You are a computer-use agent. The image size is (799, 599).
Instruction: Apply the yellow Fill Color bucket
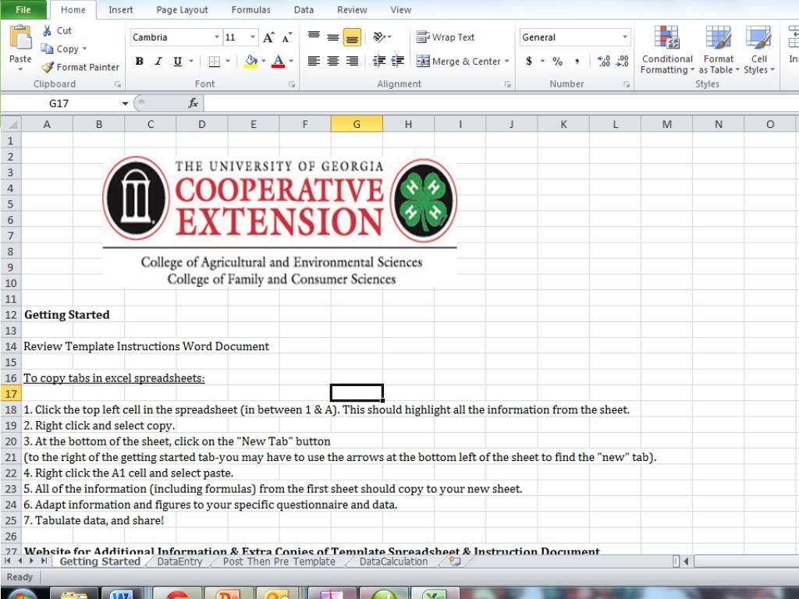click(x=250, y=61)
